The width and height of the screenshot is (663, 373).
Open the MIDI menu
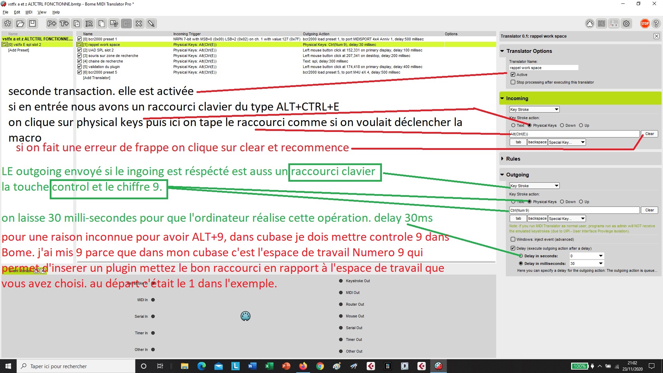29,12
